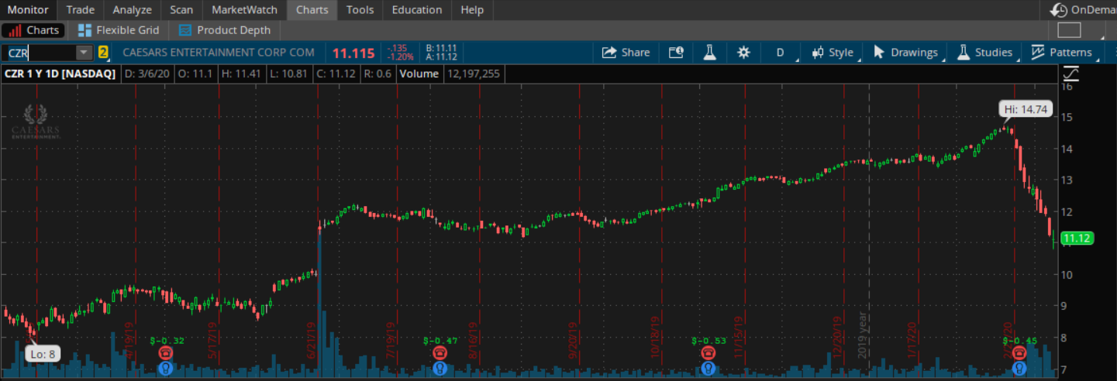
Task: Select the Charts sub-tab with bar icon
Action: point(33,30)
